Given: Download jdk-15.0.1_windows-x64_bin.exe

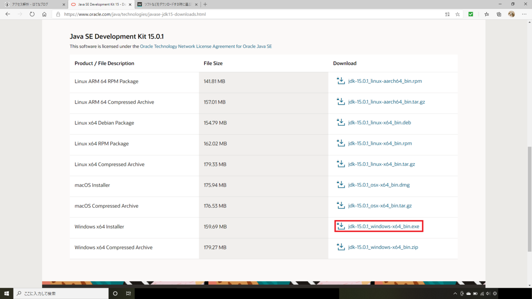Looking at the screenshot, I should click(383, 226).
